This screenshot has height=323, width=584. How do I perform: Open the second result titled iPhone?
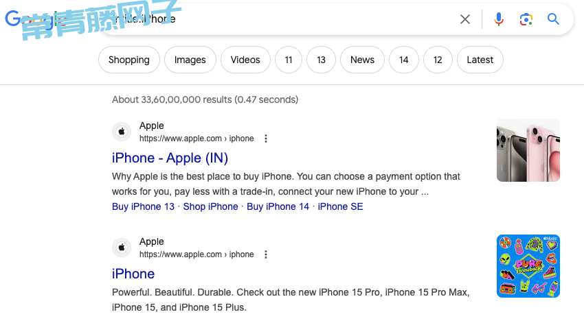133,274
